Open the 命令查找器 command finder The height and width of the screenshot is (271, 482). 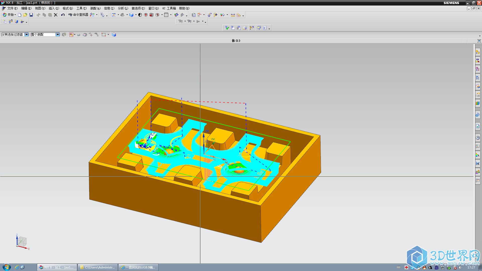coord(78,15)
